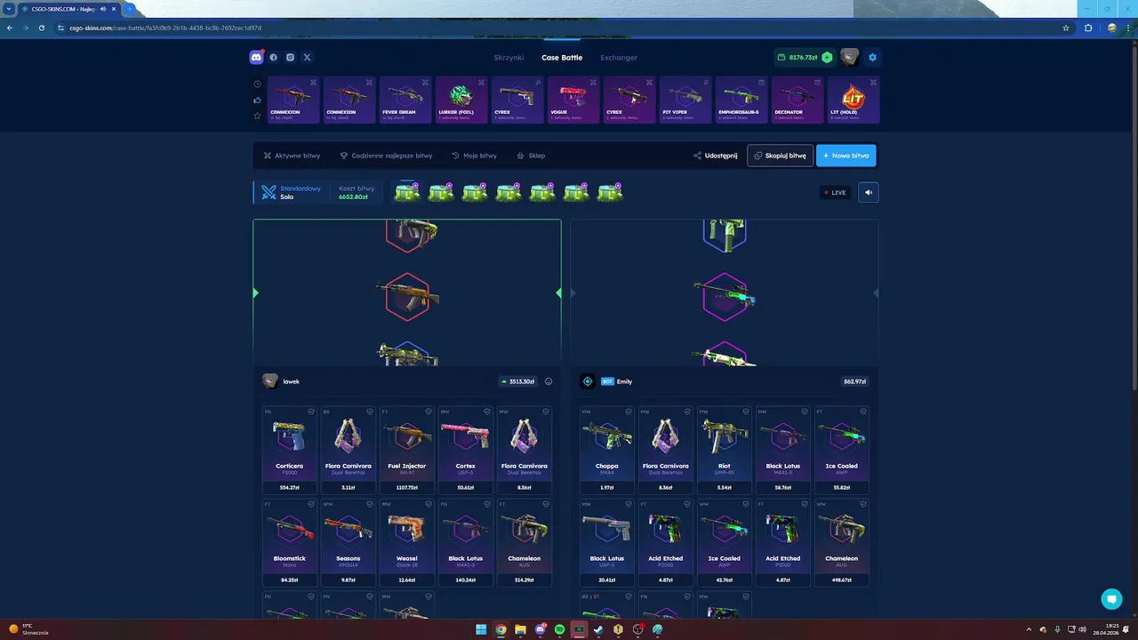Expand hidden system tray icons chevron

tap(1029, 629)
